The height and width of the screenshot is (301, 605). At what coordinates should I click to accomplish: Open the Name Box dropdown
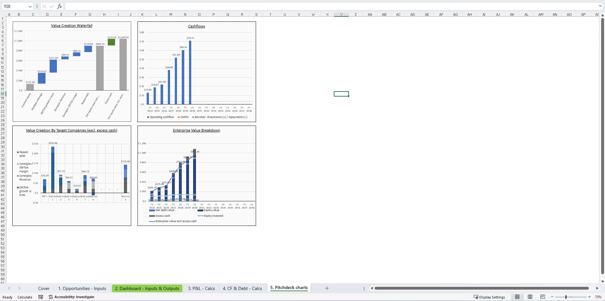tap(30, 6)
